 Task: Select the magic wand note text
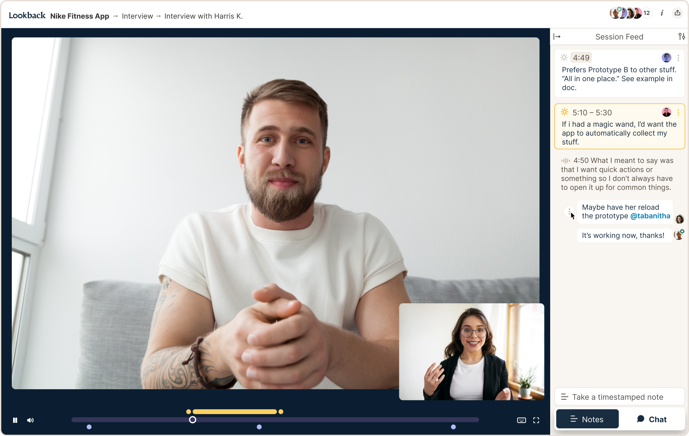tap(619, 133)
